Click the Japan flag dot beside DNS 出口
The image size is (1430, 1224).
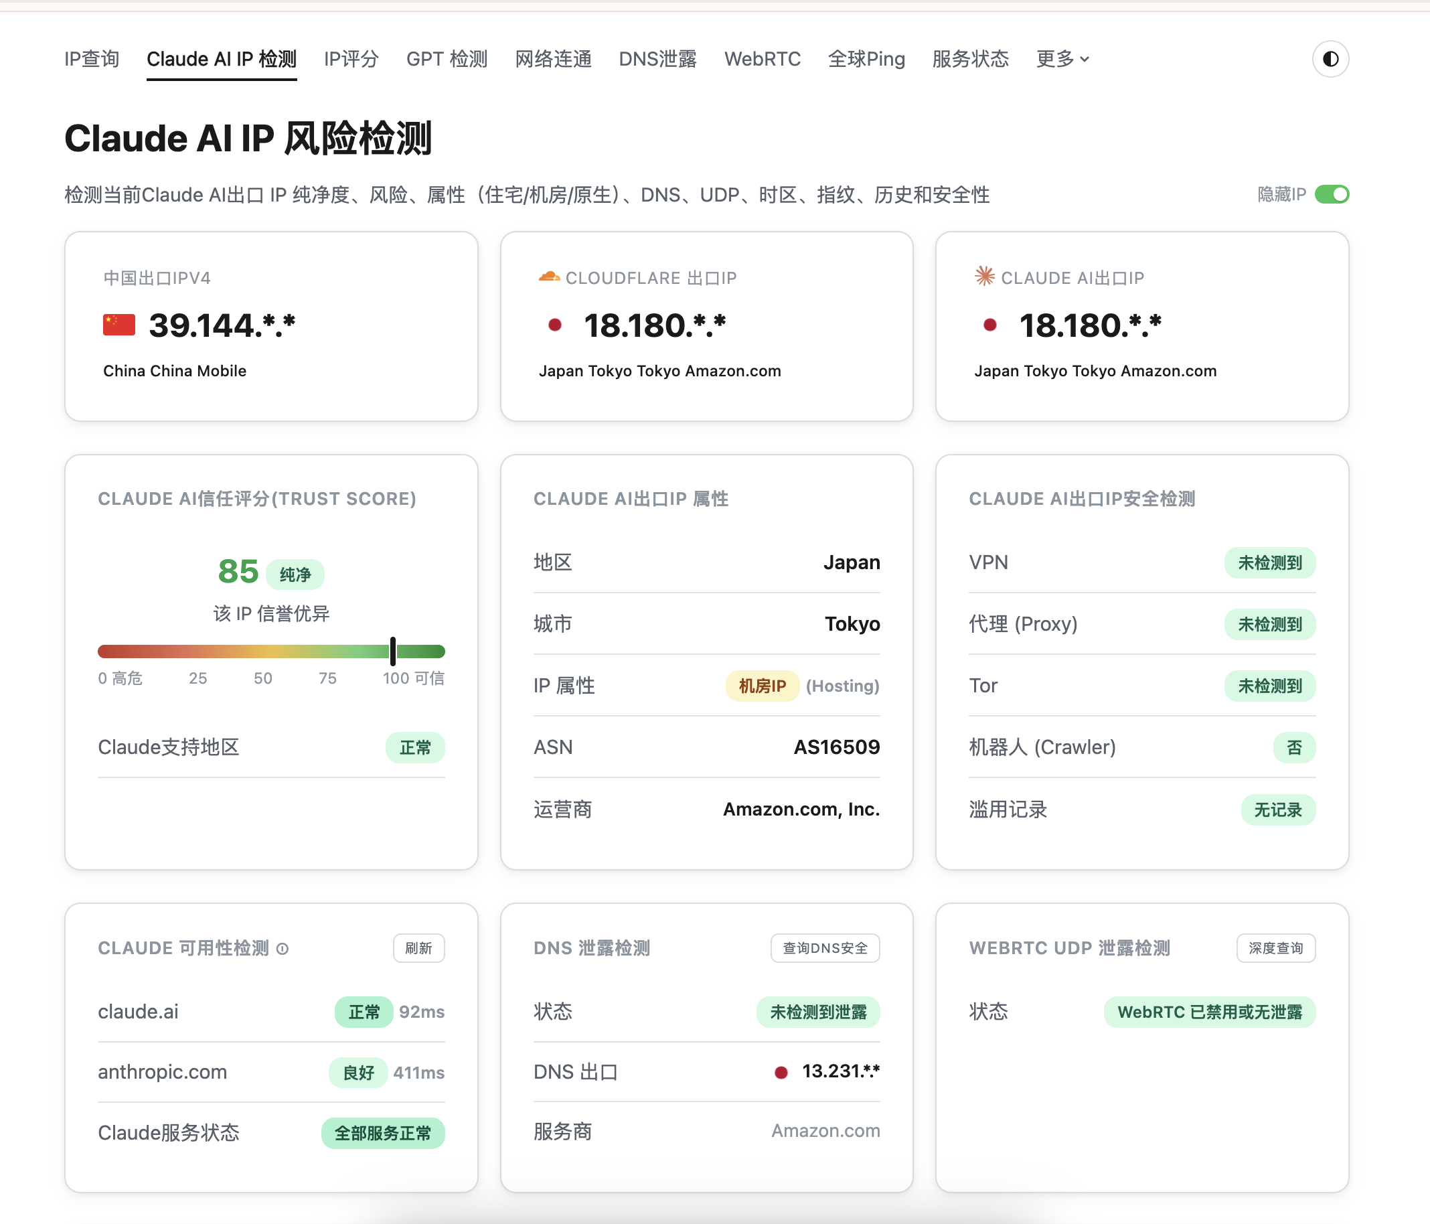tap(781, 1072)
